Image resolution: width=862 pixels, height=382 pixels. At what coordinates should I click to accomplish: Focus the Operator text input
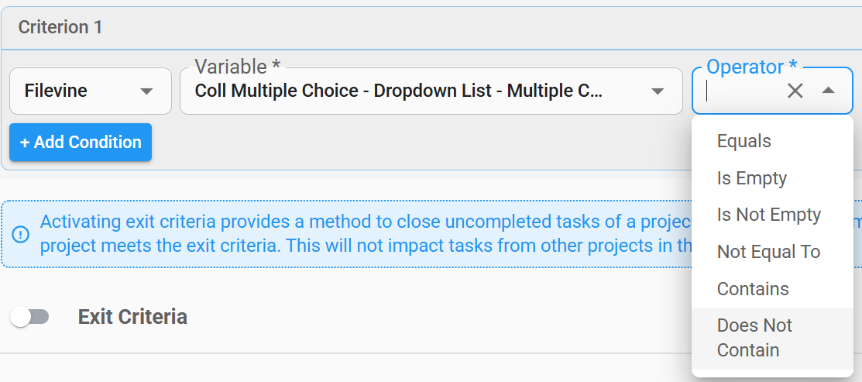(x=740, y=91)
